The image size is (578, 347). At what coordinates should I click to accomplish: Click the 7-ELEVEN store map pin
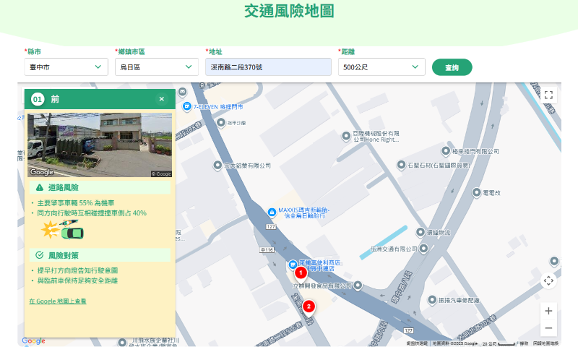[x=186, y=106]
